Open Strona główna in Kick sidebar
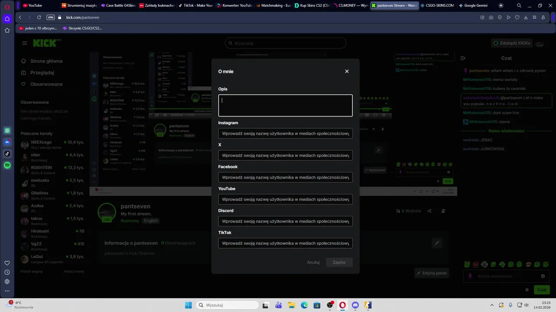Viewport: 556px width, 312px height. pos(42,61)
